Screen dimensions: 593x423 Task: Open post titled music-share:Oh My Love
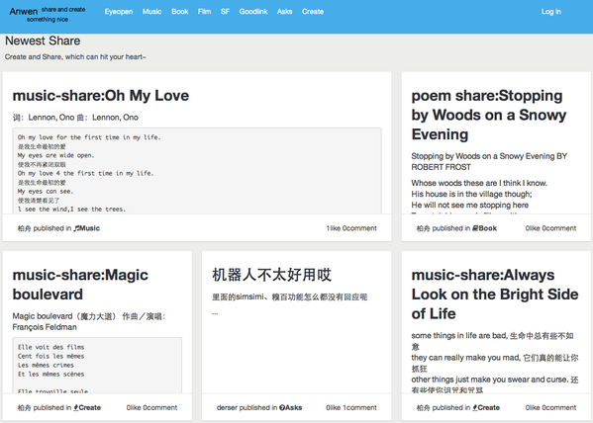pos(101,96)
